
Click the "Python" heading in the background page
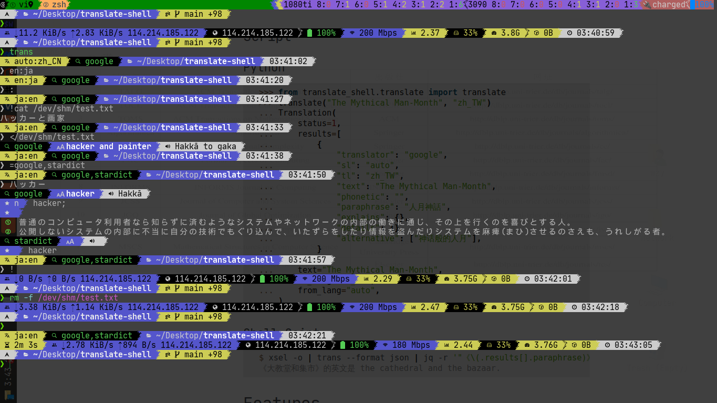(264, 68)
